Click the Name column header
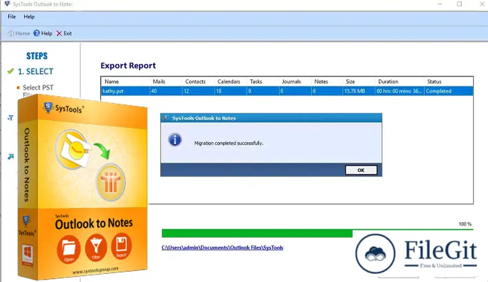Image resolution: width=488 pixels, height=282 pixels. [x=111, y=82]
